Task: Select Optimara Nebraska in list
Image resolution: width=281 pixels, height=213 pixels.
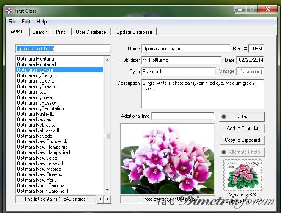Action: click(60, 125)
